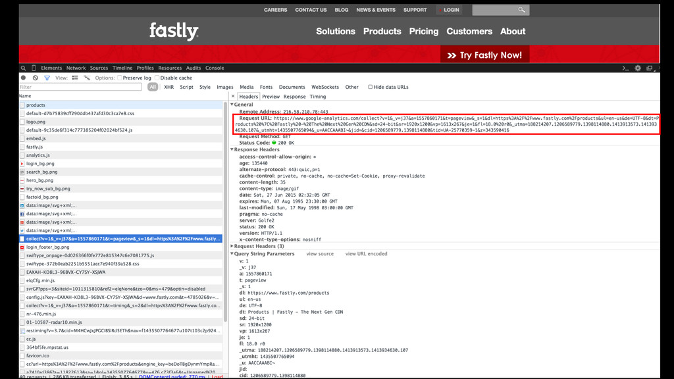Close the request details pane

pos(233,96)
